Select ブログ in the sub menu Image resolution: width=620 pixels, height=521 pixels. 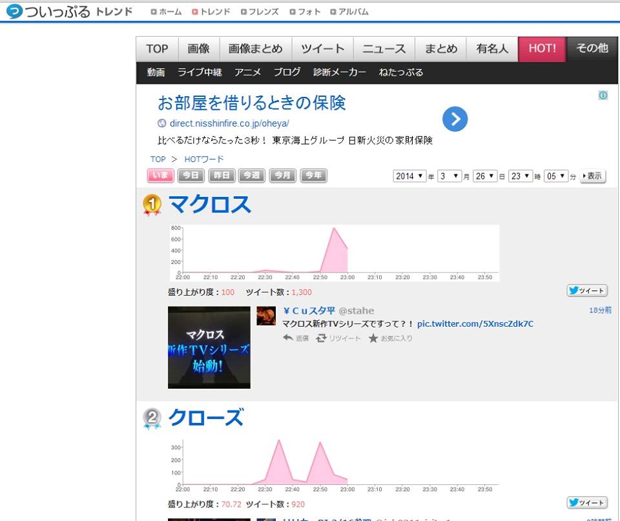coord(287,72)
